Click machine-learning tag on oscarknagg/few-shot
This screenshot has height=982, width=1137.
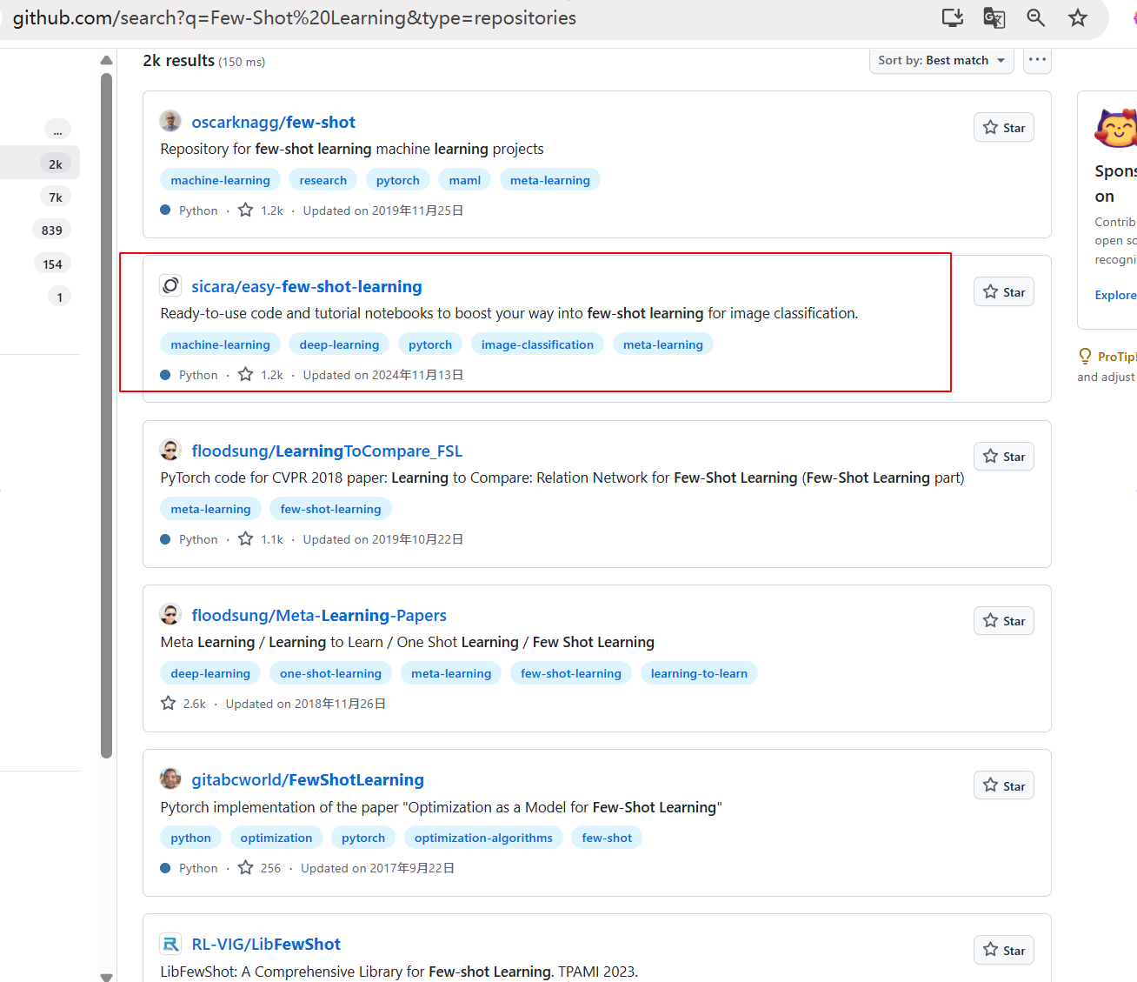pyautogui.click(x=220, y=180)
